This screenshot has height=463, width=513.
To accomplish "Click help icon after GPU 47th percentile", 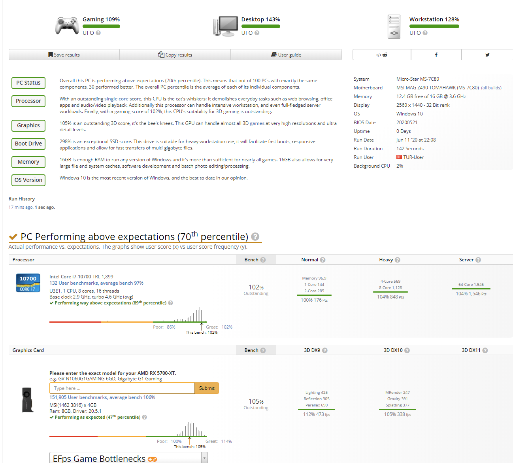I will tap(145, 417).
